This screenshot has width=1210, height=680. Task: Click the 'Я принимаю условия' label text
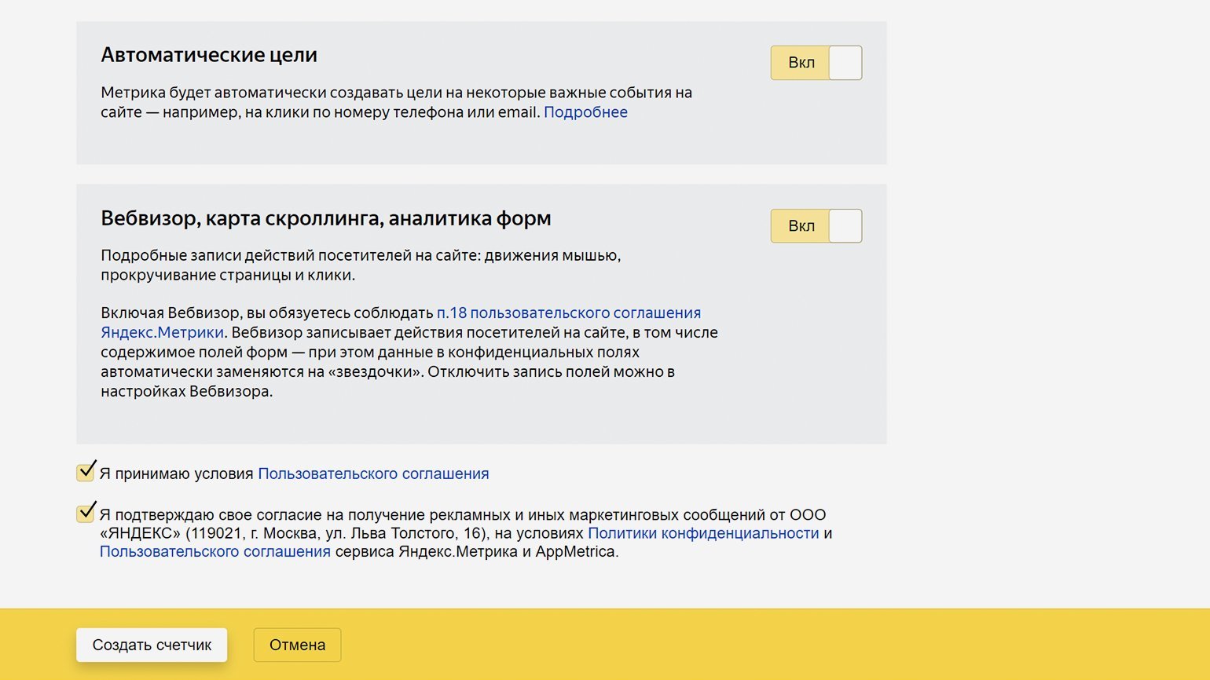177,473
